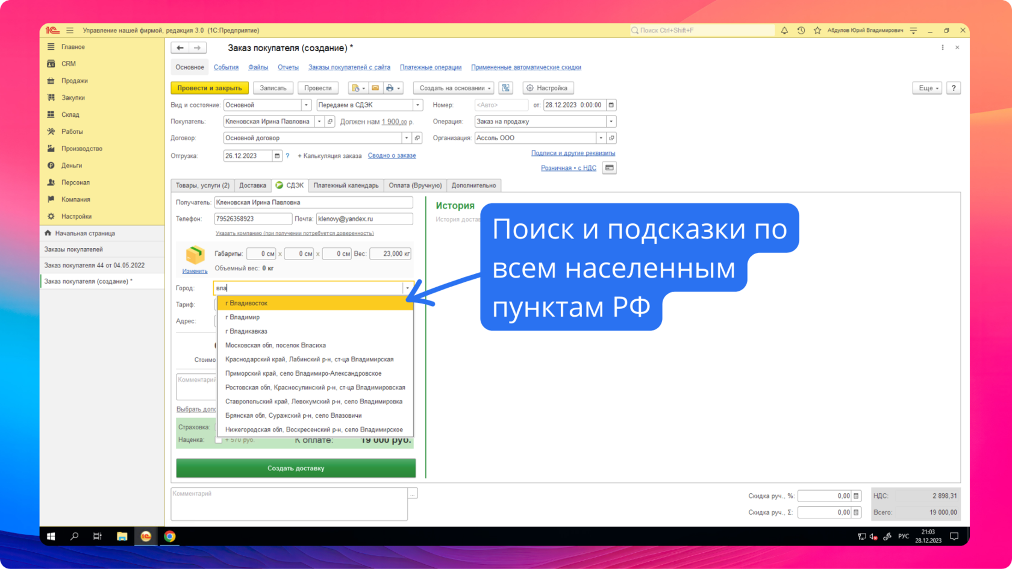Viewport: 1012px width, 569px height.
Task: Click Windows taskbar search icon
Action: coord(74,536)
